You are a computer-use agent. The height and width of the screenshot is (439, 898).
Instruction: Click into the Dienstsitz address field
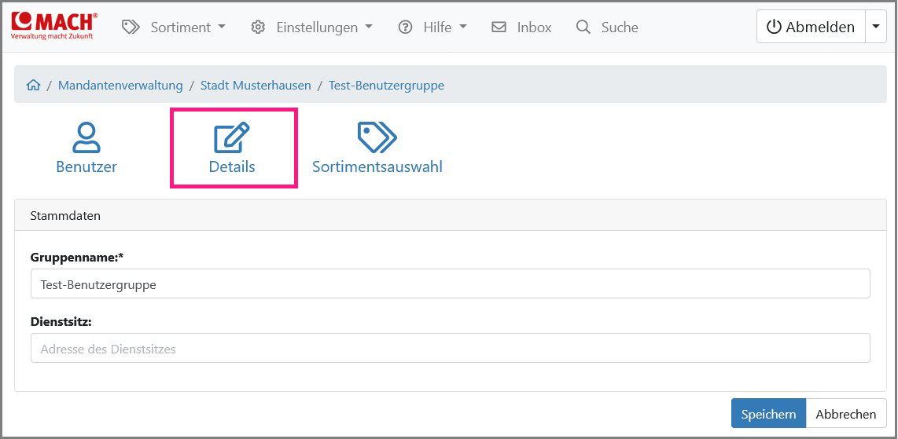click(x=450, y=348)
